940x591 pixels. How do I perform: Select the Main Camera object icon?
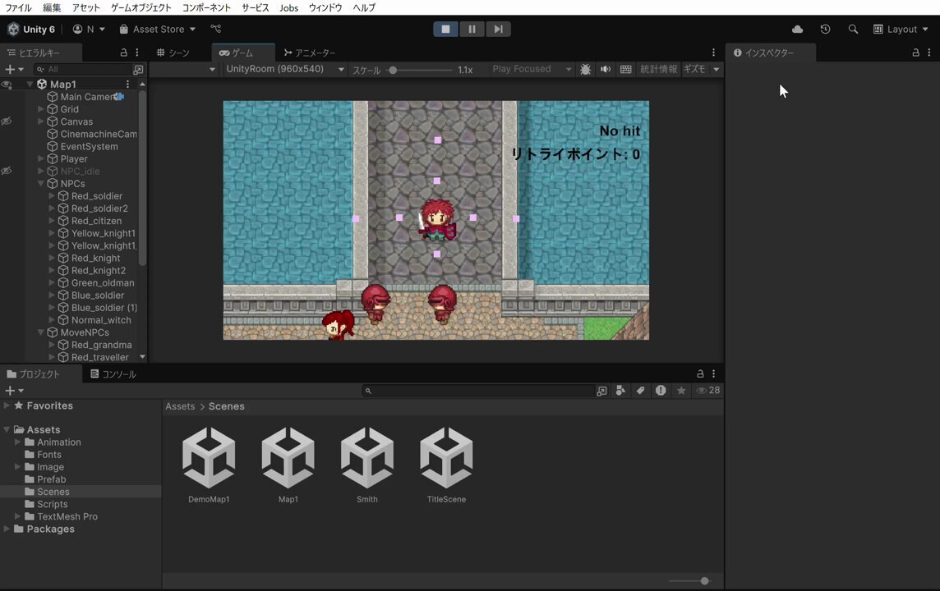pyautogui.click(x=53, y=97)
